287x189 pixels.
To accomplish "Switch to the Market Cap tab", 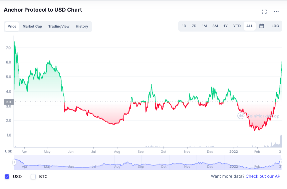I will (x=32, y=27).
